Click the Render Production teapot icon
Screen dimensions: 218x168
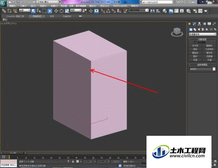click(x=206, y=11)
